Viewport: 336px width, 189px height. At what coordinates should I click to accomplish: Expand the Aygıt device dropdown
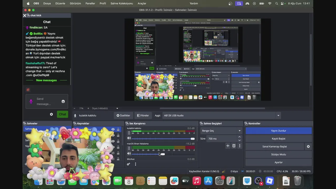(x=278, y=115)
